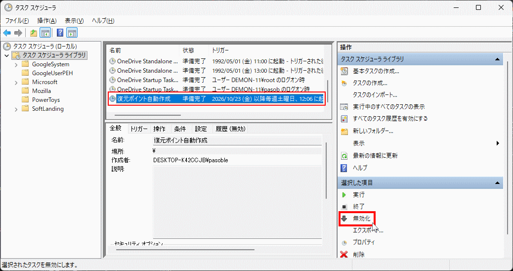Select the GoogleSystem folder in tree

click(x=51, y=64)
